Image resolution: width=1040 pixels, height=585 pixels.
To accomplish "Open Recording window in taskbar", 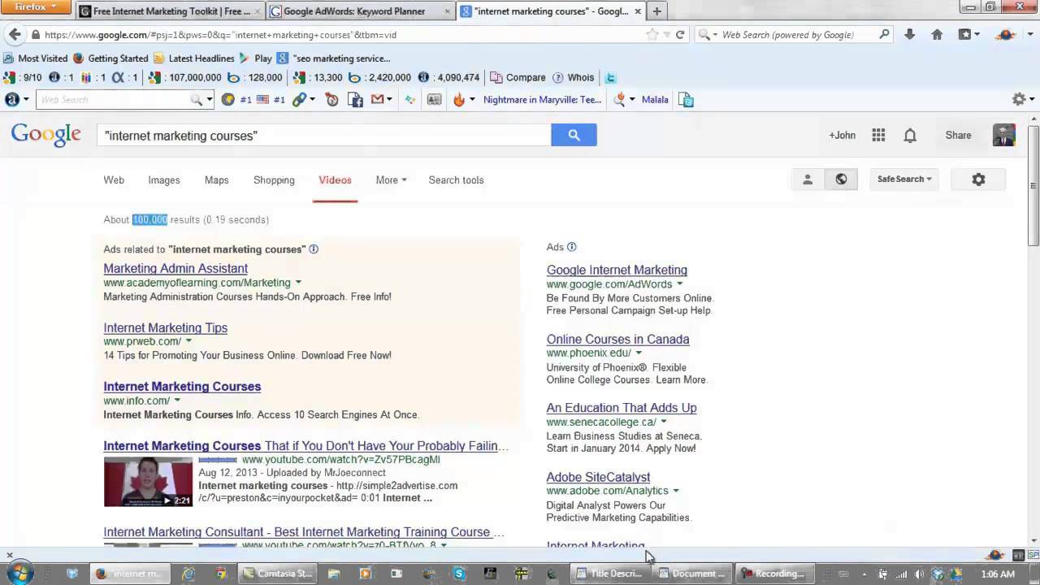I will [x=774, y=574].
